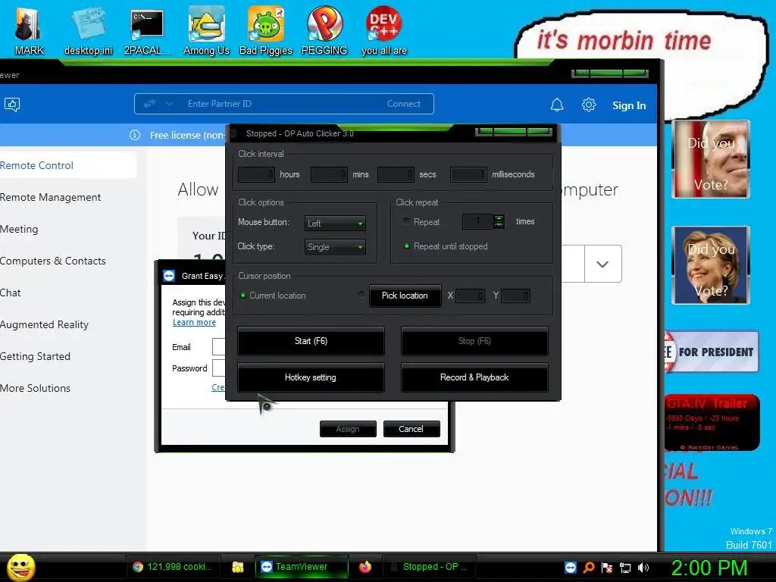Click the taskbar clock showing 2:00 PM
Viewport: 776px width, 582px height.
(709, 568)
